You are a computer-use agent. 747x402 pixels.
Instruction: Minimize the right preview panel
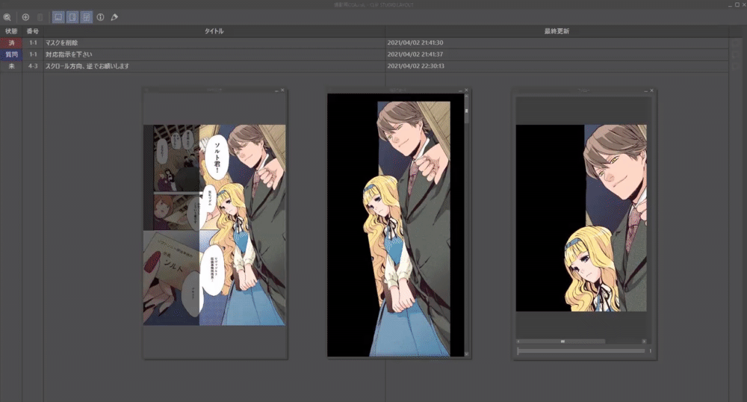pos(645,90)
